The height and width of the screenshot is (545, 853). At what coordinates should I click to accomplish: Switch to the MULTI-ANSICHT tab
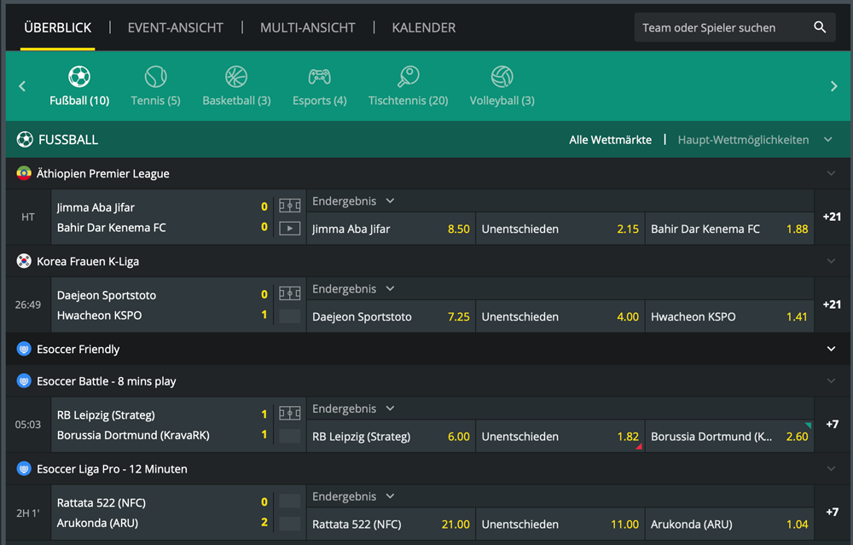(x=307, y=28)
